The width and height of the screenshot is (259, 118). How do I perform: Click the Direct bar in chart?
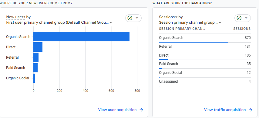(38, 47)
